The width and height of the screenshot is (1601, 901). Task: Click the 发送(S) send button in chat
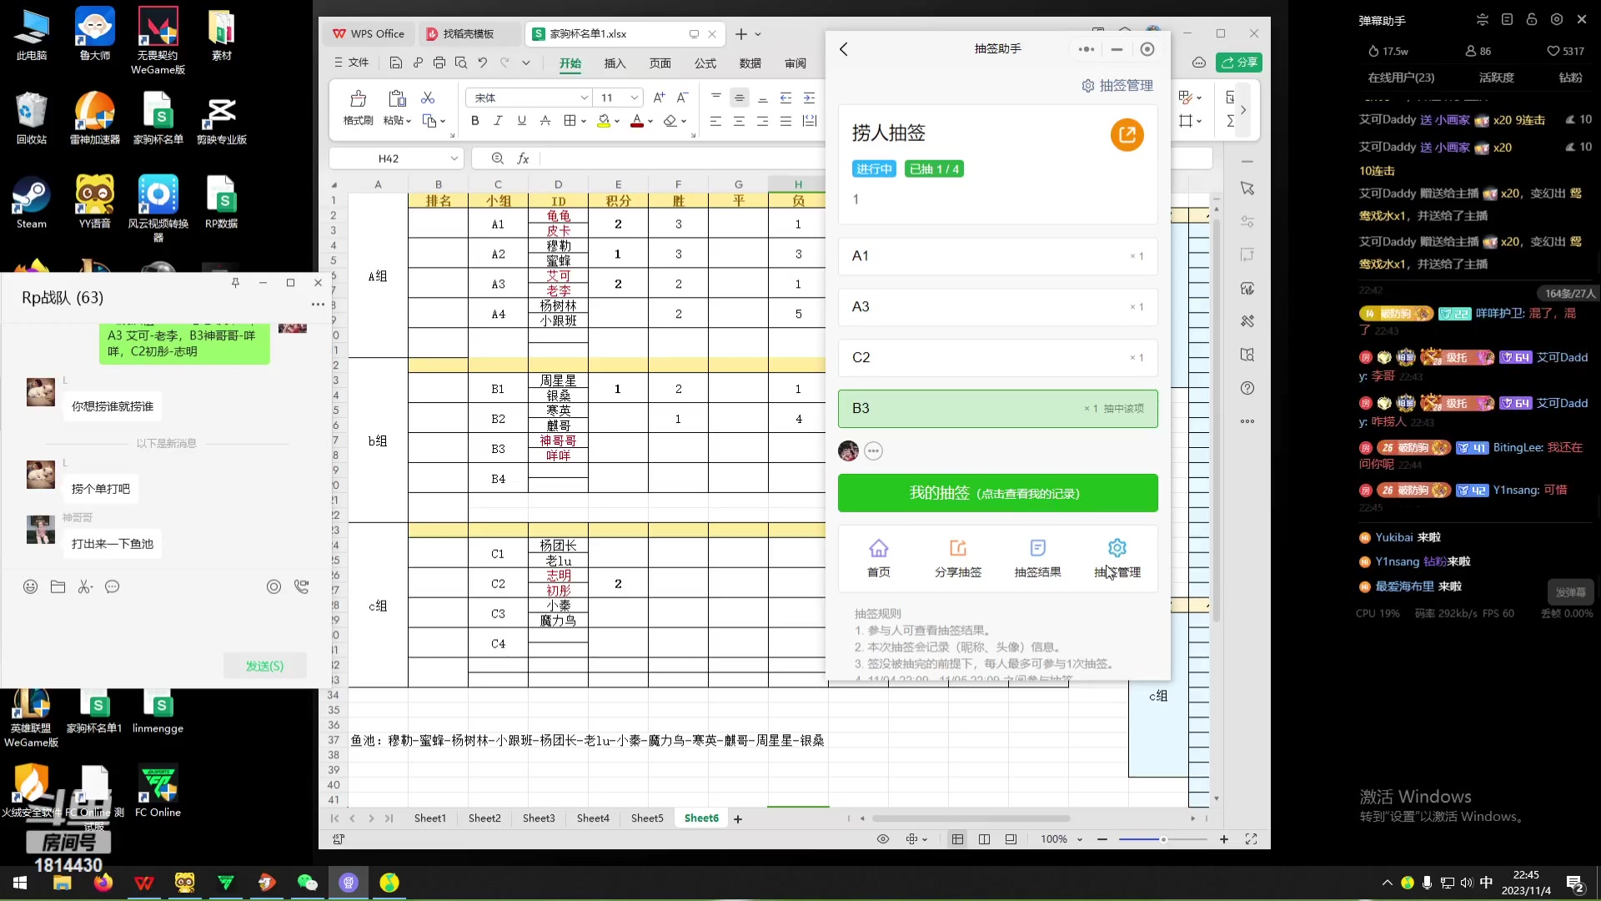coord(264,666)
